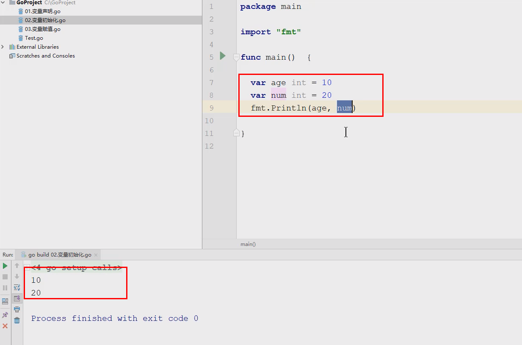522x345 pixels.
Task: Rerun the program with green Run icon
Action: (x=5, y=266)
